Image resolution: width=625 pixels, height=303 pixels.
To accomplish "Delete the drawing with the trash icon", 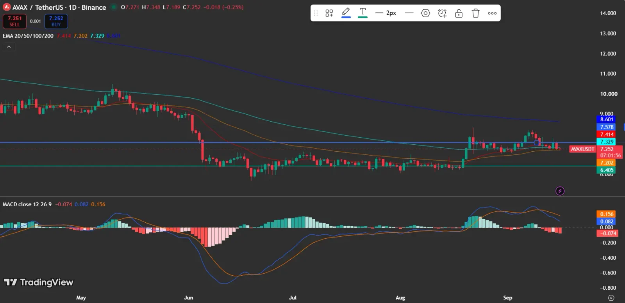I will pyautogui.click(x=475, y=13).
